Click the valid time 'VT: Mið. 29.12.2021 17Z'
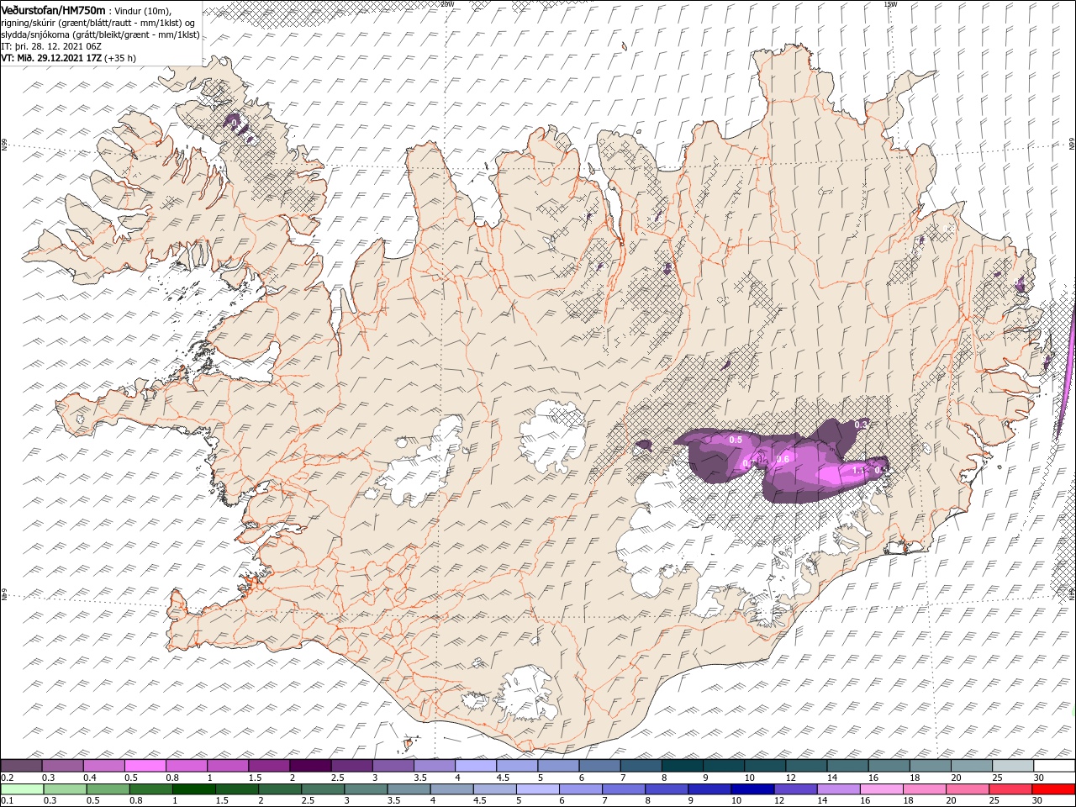 (x=52, y=59)
